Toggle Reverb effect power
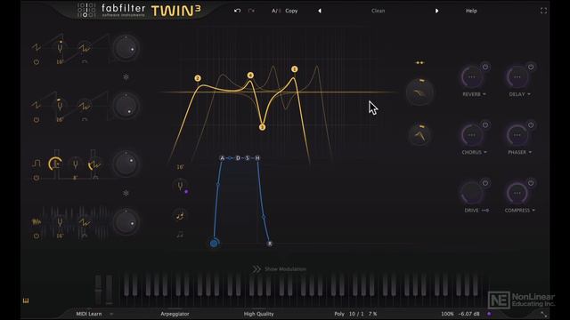The width and height of the screenshot is (570, 320). [485, 68]
